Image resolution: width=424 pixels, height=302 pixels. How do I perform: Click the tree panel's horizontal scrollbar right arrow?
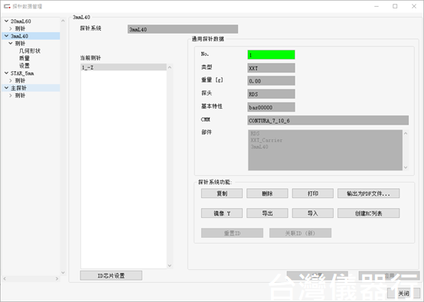[x=57, y=278]
